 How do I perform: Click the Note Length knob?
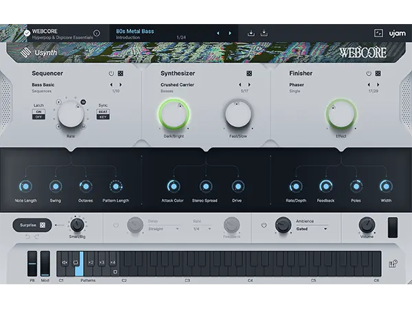[25, 187]
